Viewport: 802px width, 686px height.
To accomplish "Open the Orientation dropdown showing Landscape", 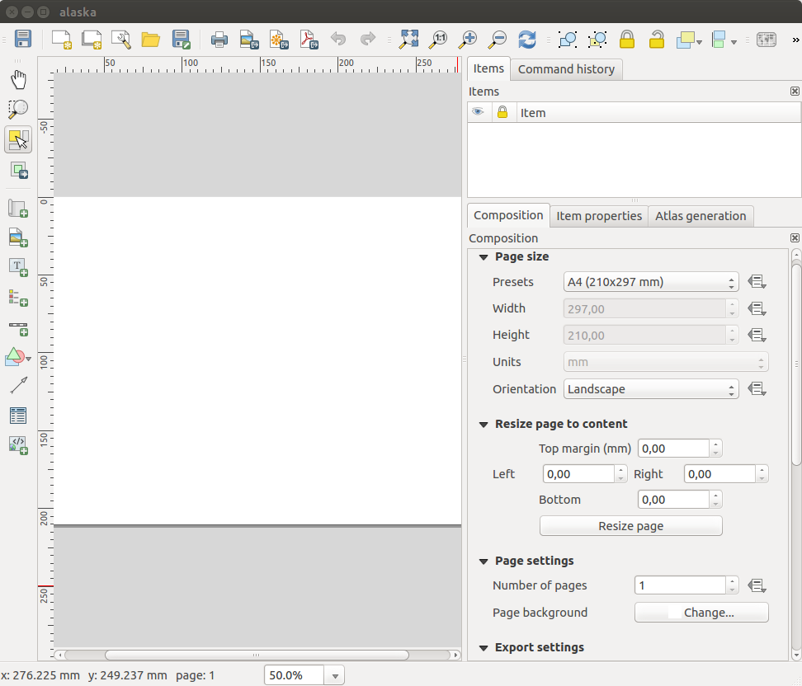I will point(650,389).
